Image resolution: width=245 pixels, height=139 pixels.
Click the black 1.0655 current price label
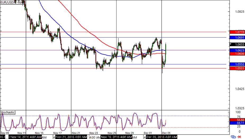tap(237, 44)
